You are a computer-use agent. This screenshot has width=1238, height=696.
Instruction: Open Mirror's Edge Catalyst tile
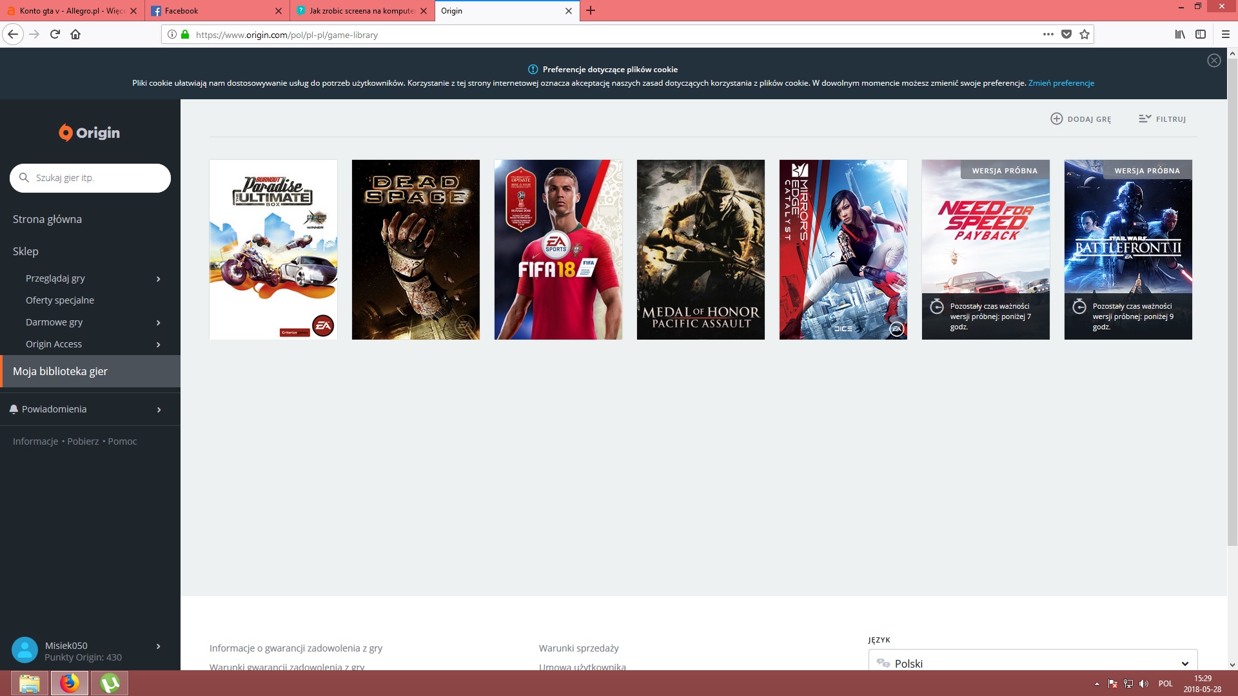click(x=843, y=249)
